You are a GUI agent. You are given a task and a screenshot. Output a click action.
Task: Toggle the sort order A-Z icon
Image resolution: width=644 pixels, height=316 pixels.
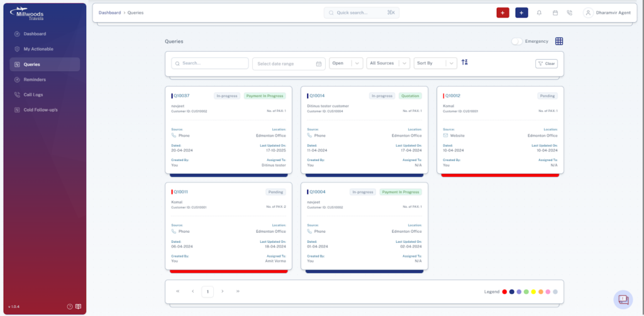pos(465,62)
